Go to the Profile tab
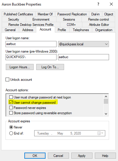 (62, 30)
